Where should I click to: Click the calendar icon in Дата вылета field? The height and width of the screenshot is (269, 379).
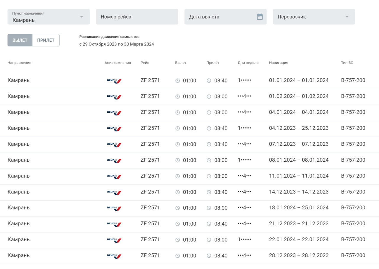click(x=260, y=17)
